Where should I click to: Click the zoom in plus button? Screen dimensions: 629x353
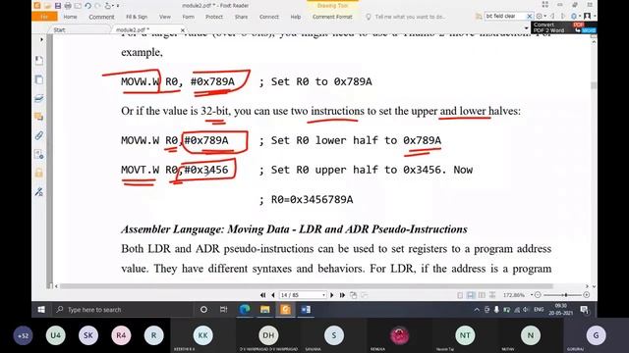[586, 295]
